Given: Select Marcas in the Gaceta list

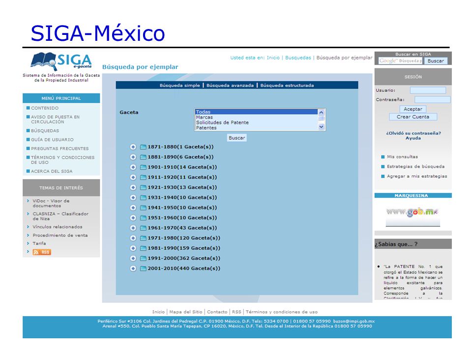Looking at the screenshot, I should click(x=256, y=117).
